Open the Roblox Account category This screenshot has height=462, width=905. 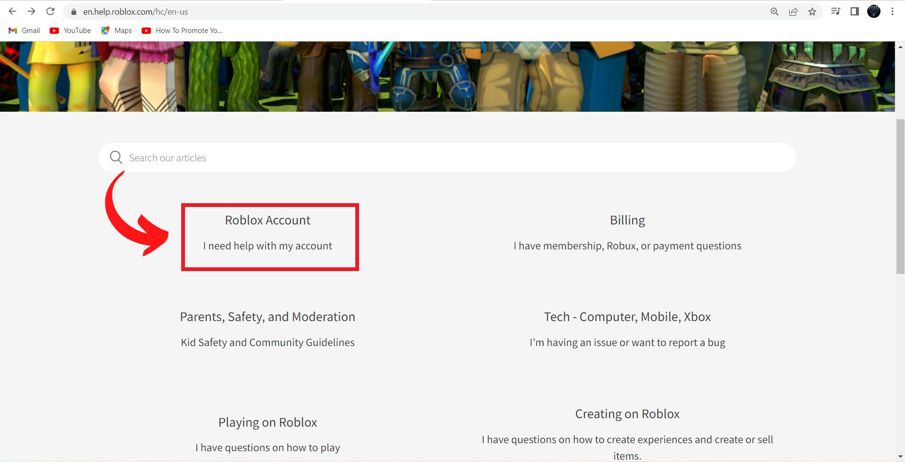point(268,220)
